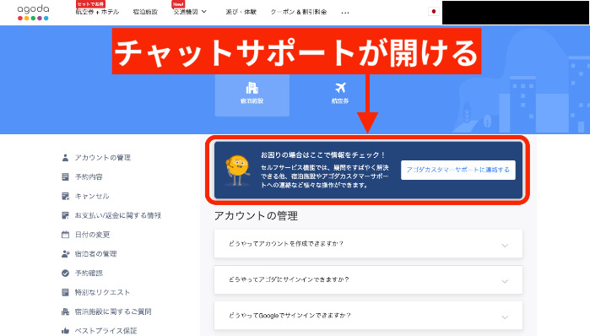Open 航空券+ホテル menu item
The width and height of the screenshot is (590, 336).
97,12
